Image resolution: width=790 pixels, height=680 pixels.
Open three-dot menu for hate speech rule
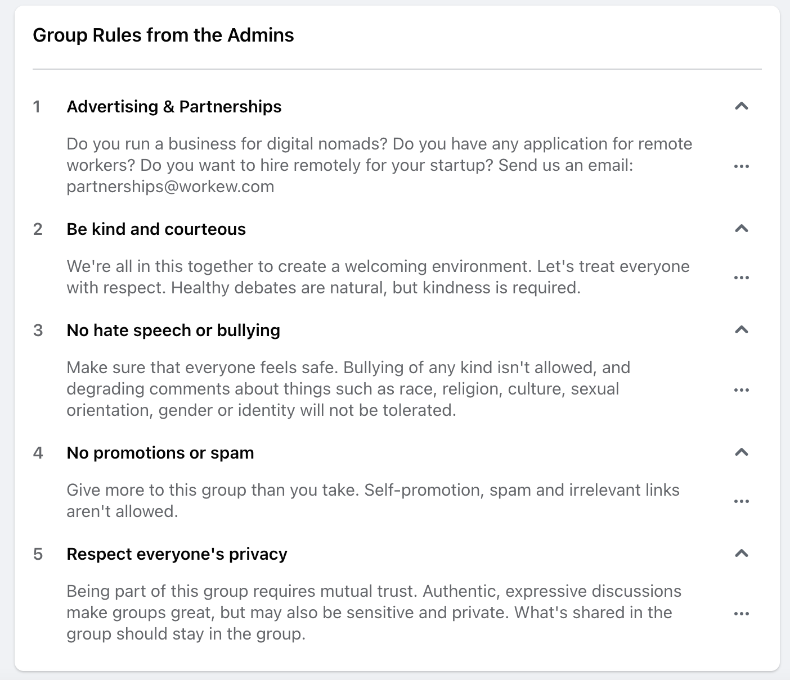click(741, 390)
